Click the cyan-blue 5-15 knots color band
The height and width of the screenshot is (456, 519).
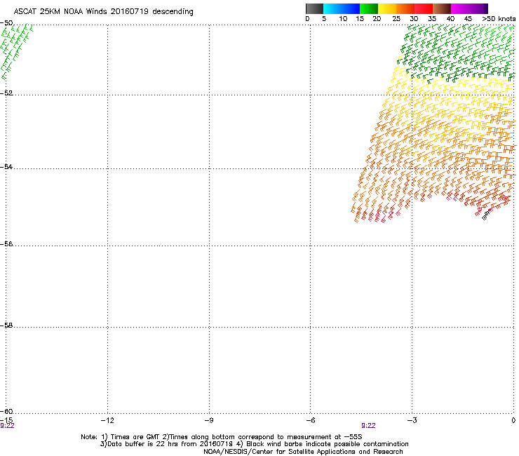(x=342, y=8)
